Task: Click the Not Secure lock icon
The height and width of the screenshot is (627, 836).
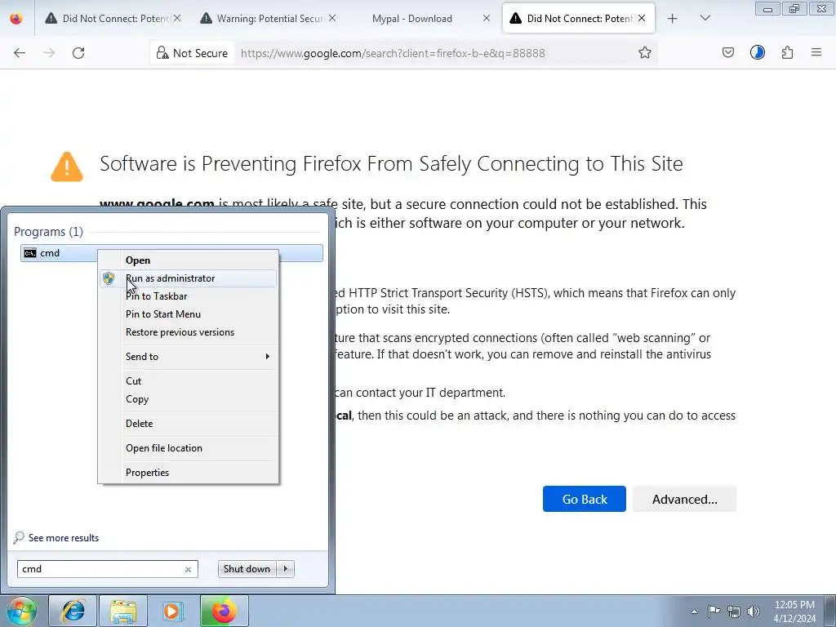Action: coord(162,53)
